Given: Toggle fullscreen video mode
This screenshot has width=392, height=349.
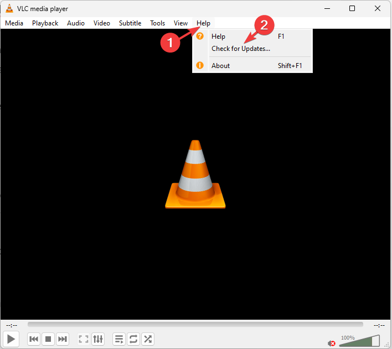Looking at the screenshot, I should (84, 338).
